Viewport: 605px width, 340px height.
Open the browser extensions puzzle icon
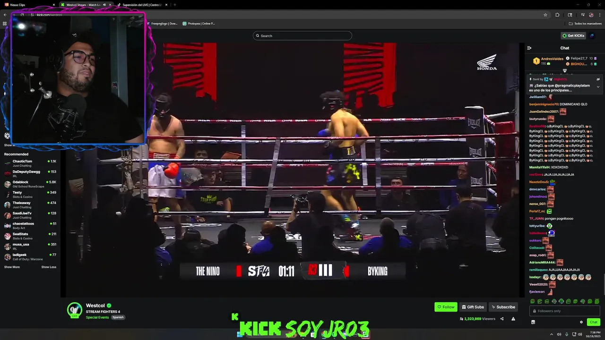coord(557,15)
